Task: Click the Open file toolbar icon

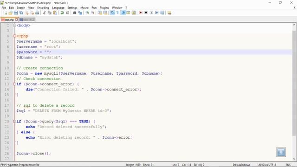Action: click(10, 13)
